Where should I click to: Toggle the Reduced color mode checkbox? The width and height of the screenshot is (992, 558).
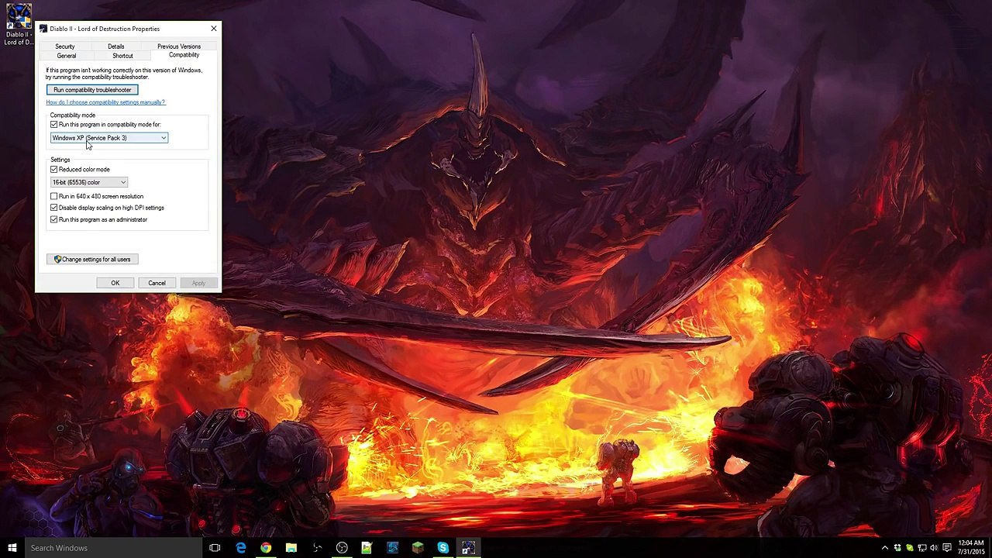(54, 170)
